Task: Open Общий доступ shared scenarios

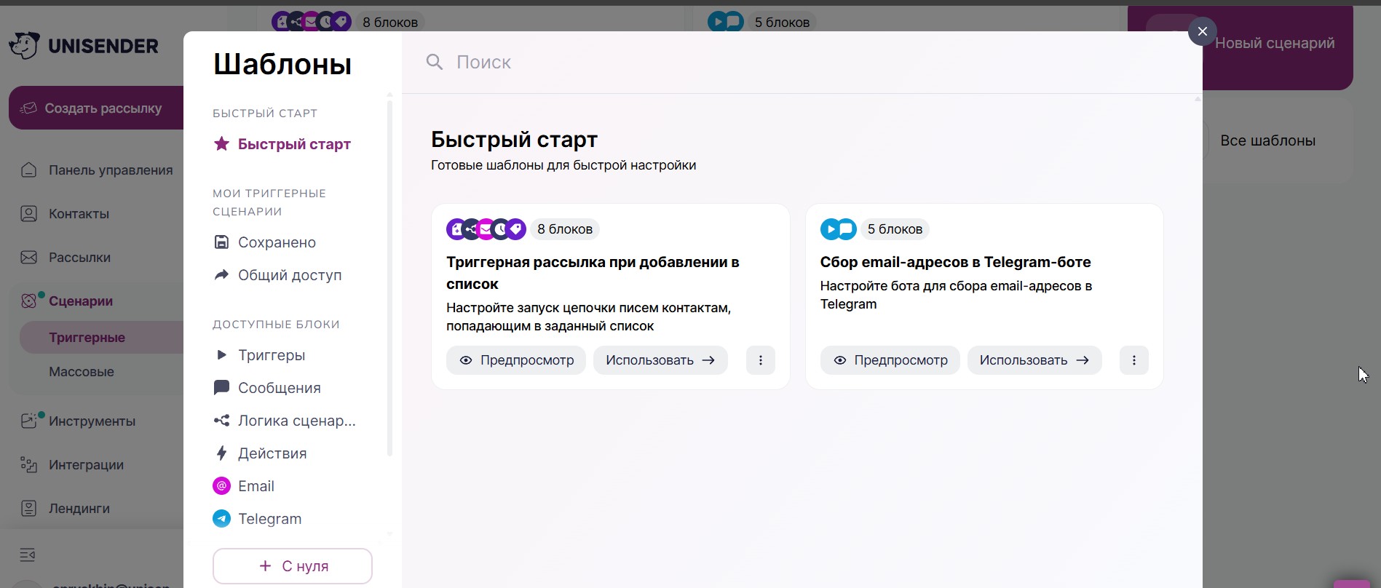Action: 277,275
